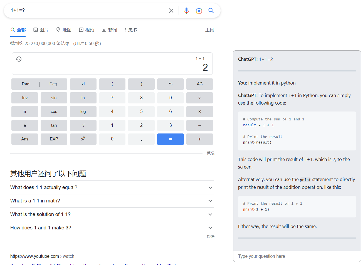Open image search with the camera icon
Viewport: 363px width, 265px height.
(x=199, y=11)
